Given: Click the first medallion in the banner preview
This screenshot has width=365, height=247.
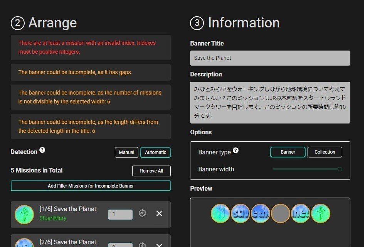Looking at the screenshot, I should (220, 213).
